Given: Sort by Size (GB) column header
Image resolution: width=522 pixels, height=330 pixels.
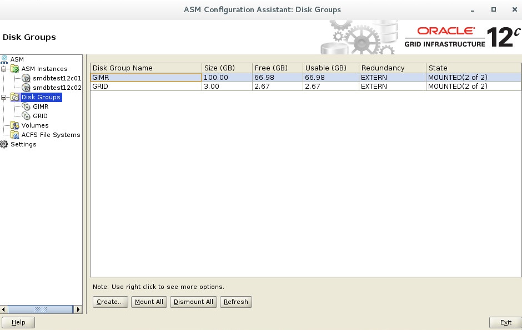Looking at the screenshot, I should [x=227, y=68].
